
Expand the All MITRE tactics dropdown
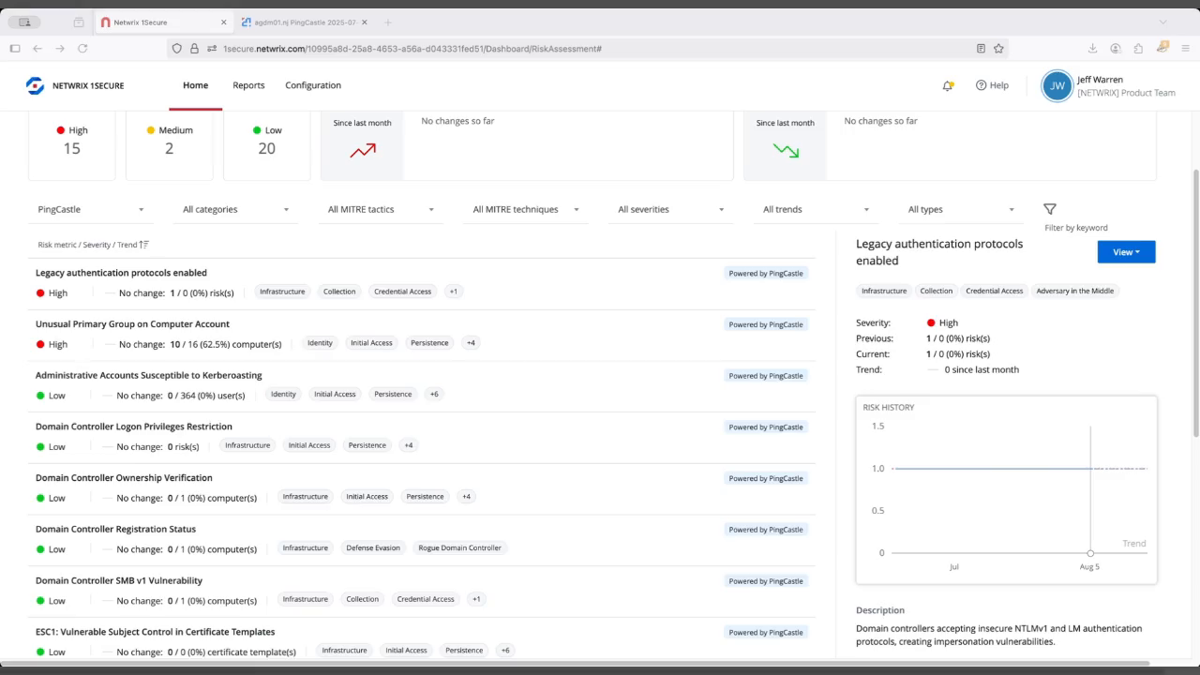coord(381,210)
